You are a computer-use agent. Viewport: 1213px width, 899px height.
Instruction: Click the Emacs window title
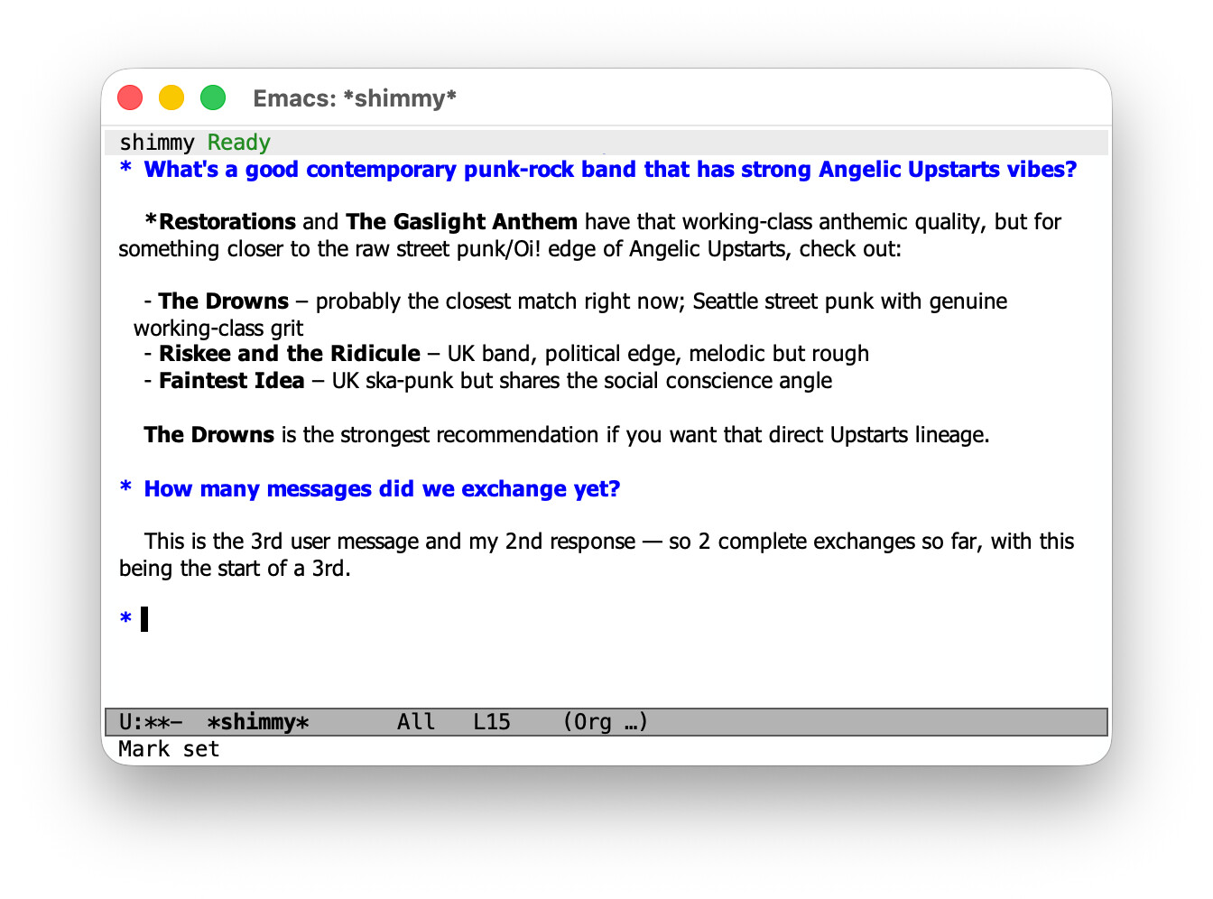point(355,98)
